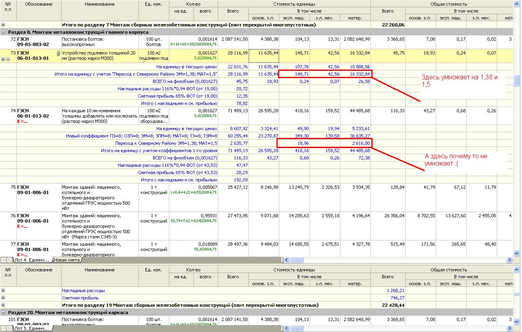The image size is (522, 332).
Task: Click 'Накладные расходы 116%*0,94 ФОТ (от 19,00)' label
Action: [167, 89]
